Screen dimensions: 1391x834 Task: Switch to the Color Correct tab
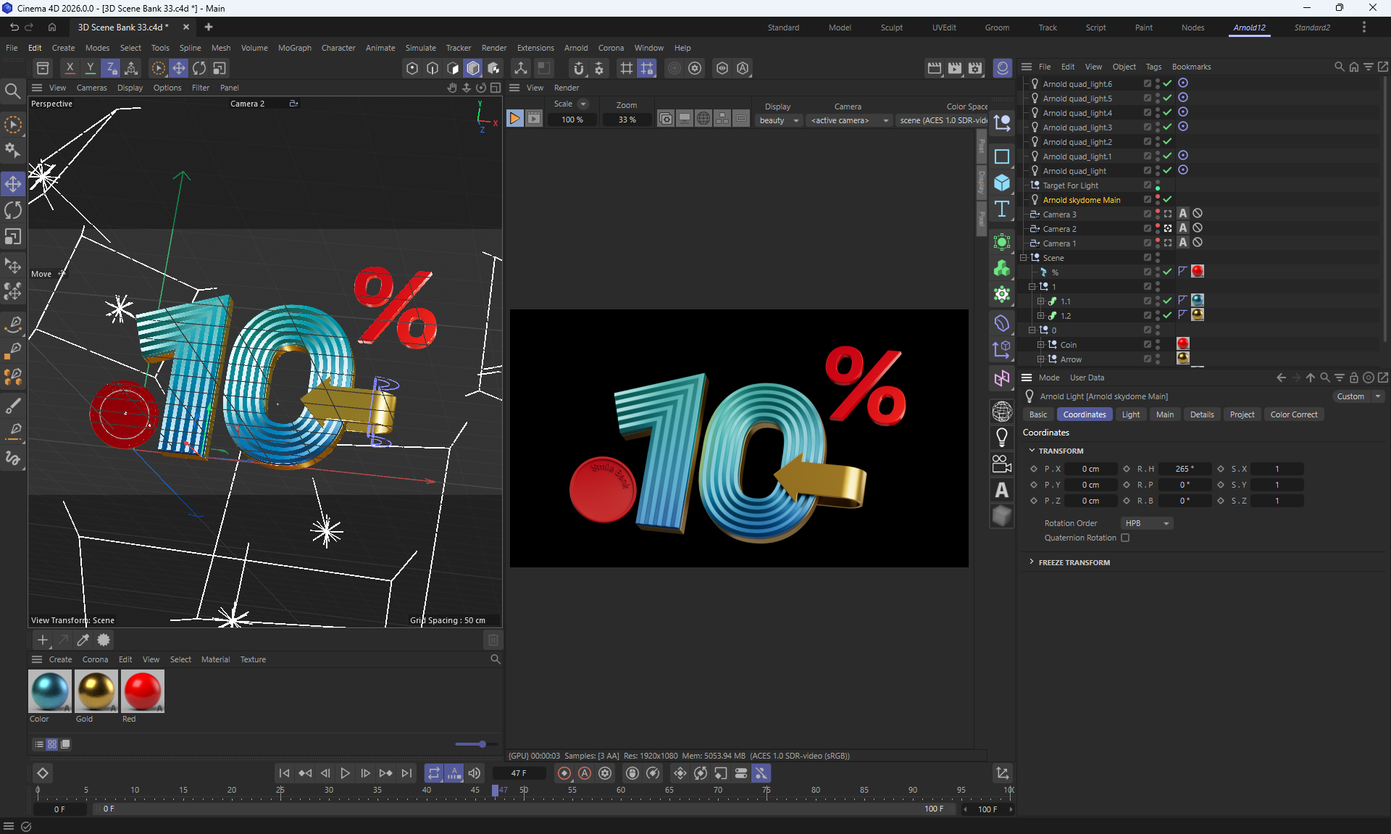(1293, 414)
